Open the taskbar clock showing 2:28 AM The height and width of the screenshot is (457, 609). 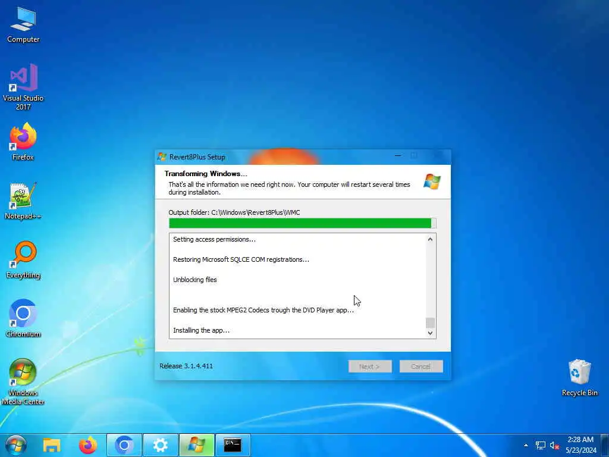pos(580,445)
